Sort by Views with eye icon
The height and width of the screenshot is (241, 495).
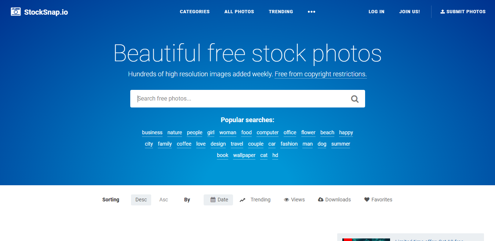(294, 200)
